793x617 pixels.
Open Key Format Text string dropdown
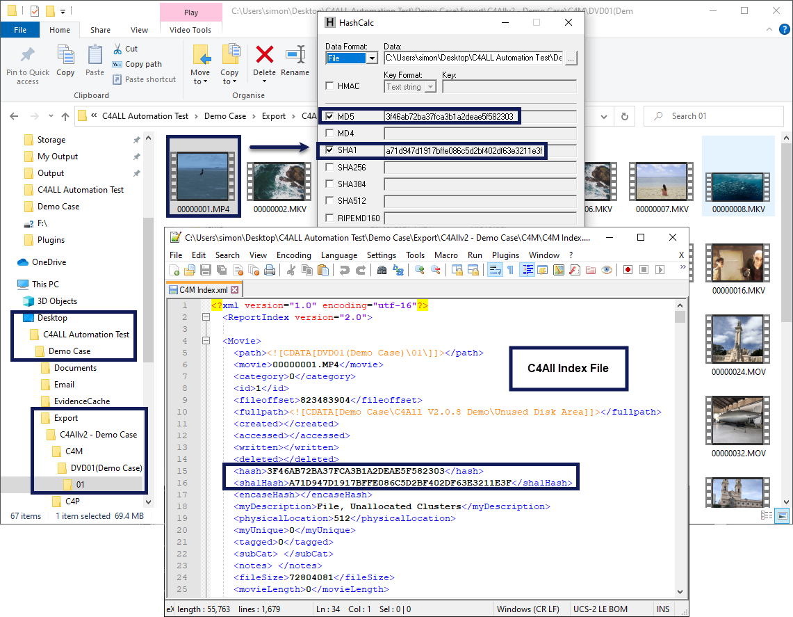[430, 86]
